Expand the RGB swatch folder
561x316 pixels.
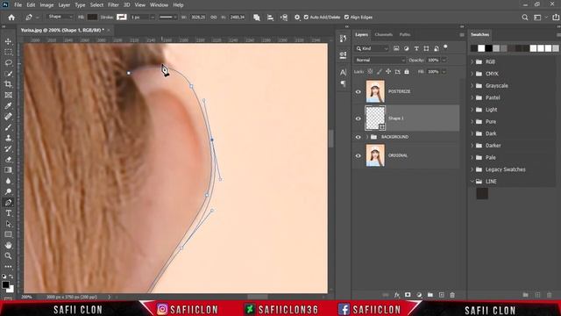click(x=472, y=62)
